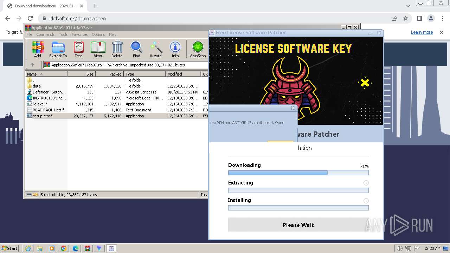Sort files by Size column header

point(82,74)
